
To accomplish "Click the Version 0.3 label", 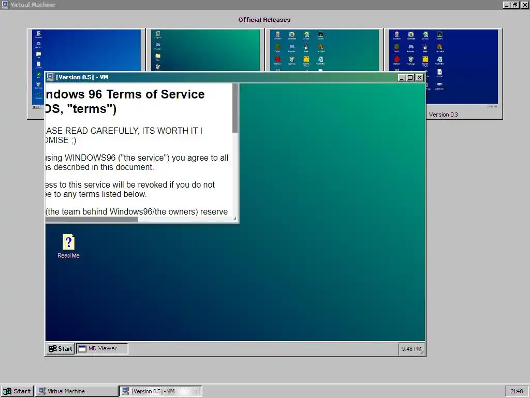I will [444, 115].
